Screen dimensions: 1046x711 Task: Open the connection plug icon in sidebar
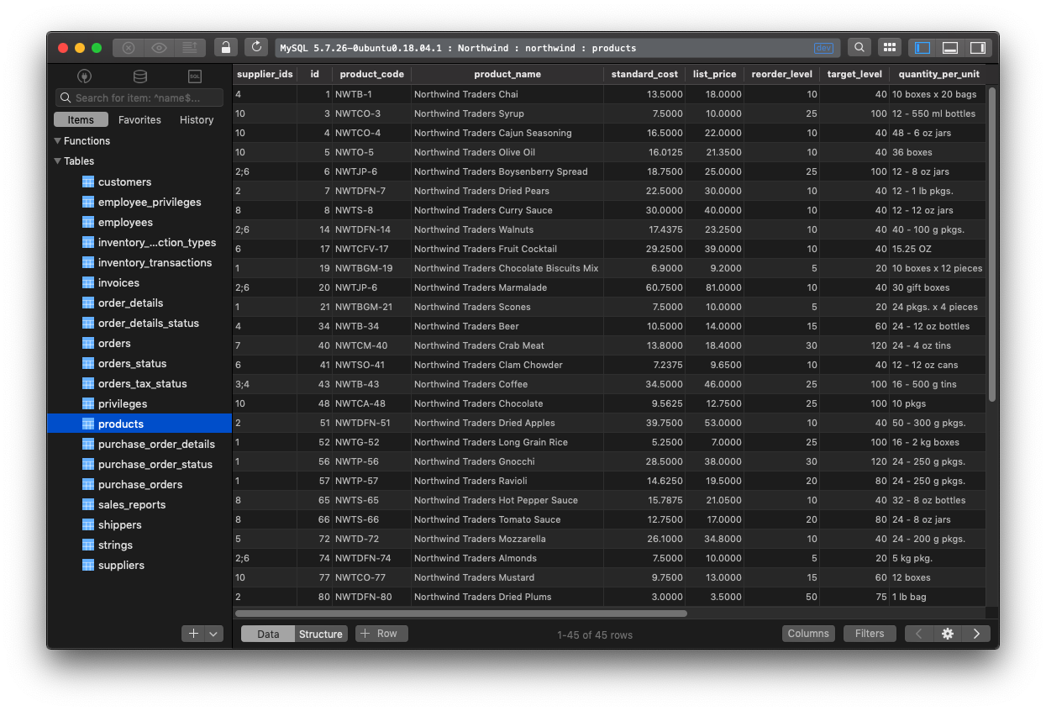coord(84,76)
